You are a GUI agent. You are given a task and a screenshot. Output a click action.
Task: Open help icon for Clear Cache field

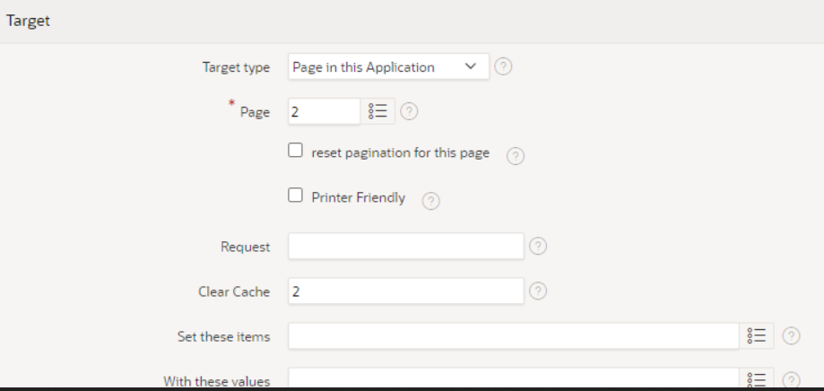[x=538, y=291]
